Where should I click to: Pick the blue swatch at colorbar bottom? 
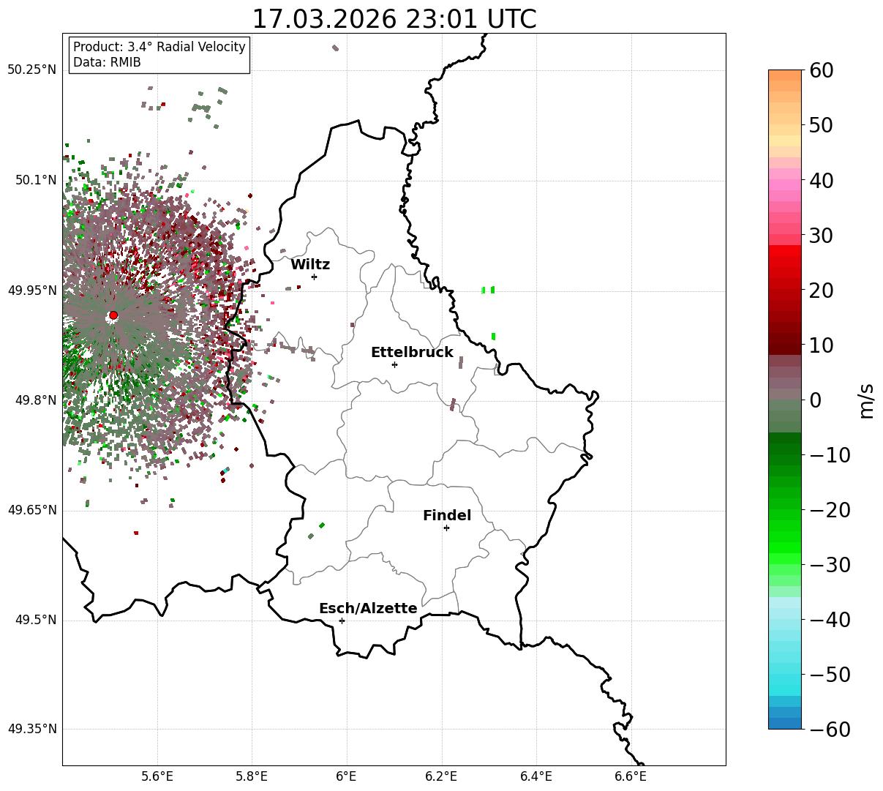pyautogui.click(x=785, y=724)
